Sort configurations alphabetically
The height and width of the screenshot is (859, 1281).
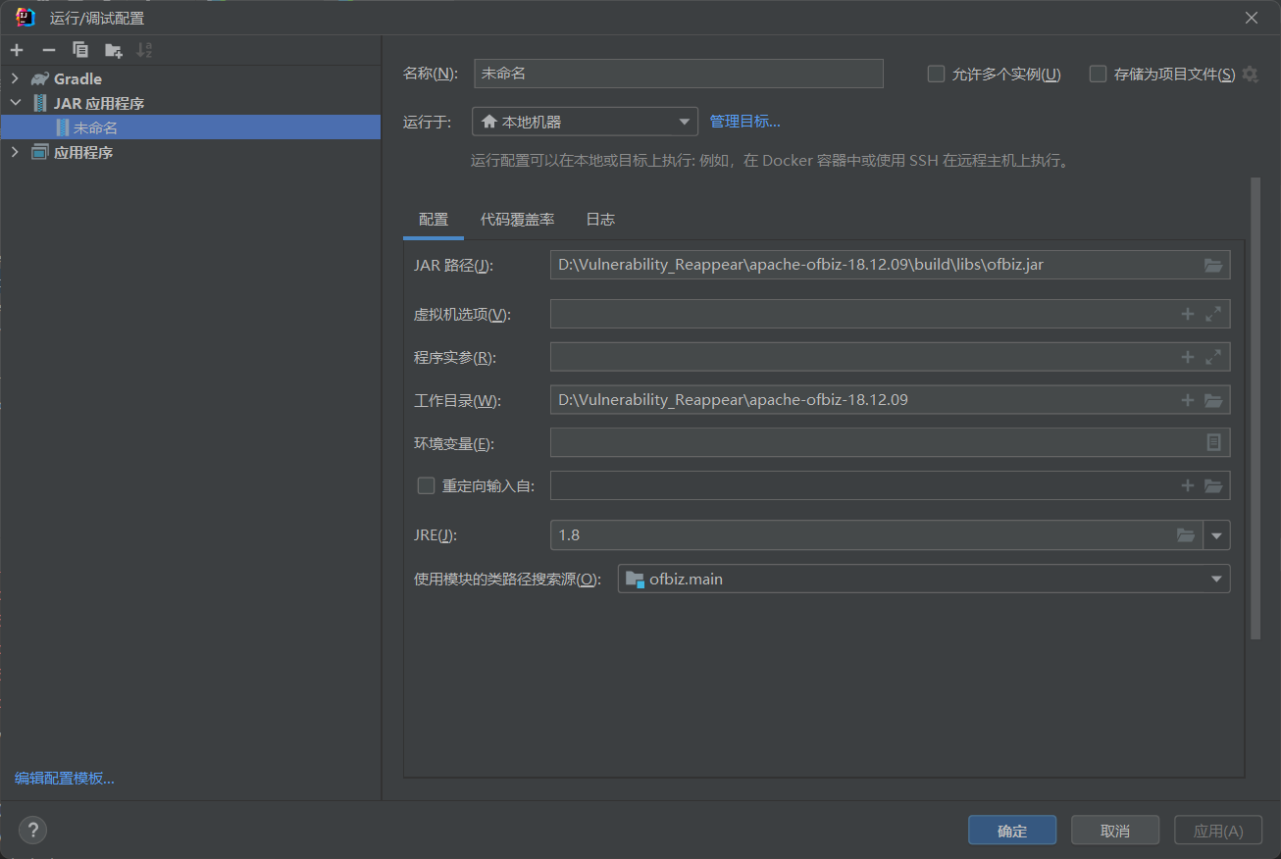pos(145,50)
